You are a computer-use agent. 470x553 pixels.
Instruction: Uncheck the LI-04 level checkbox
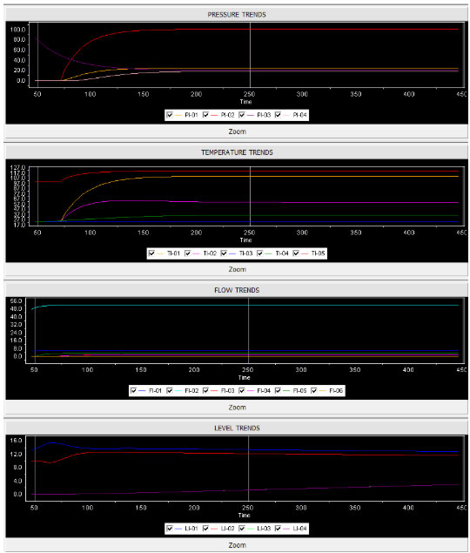278,529
